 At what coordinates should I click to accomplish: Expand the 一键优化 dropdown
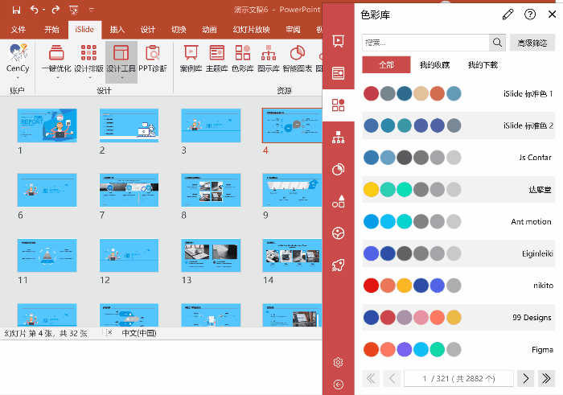click(x=55, y=79)
